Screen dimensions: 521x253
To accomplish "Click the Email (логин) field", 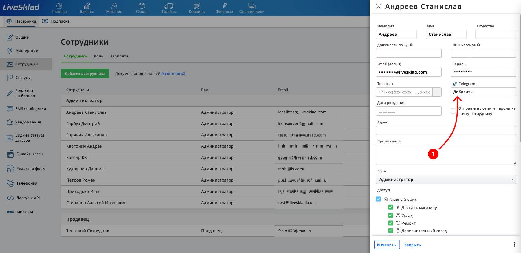I will [x=408, y=72].
